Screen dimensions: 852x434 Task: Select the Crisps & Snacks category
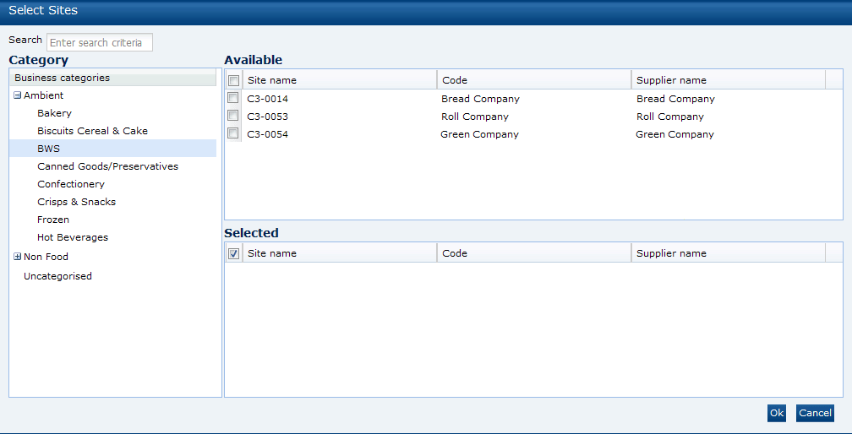pyautogui.click(x=76, y=202)
